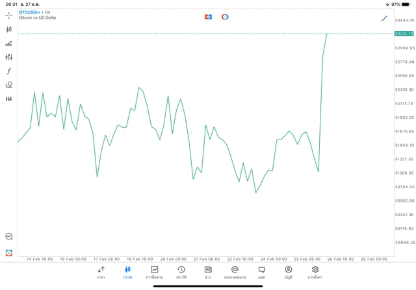Open the chat icon at lower left

8,237
